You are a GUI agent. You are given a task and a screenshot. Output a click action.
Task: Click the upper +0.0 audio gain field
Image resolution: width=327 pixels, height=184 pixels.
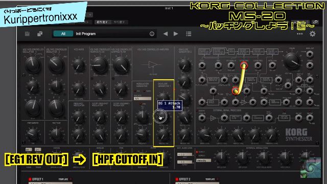[184, 154]
